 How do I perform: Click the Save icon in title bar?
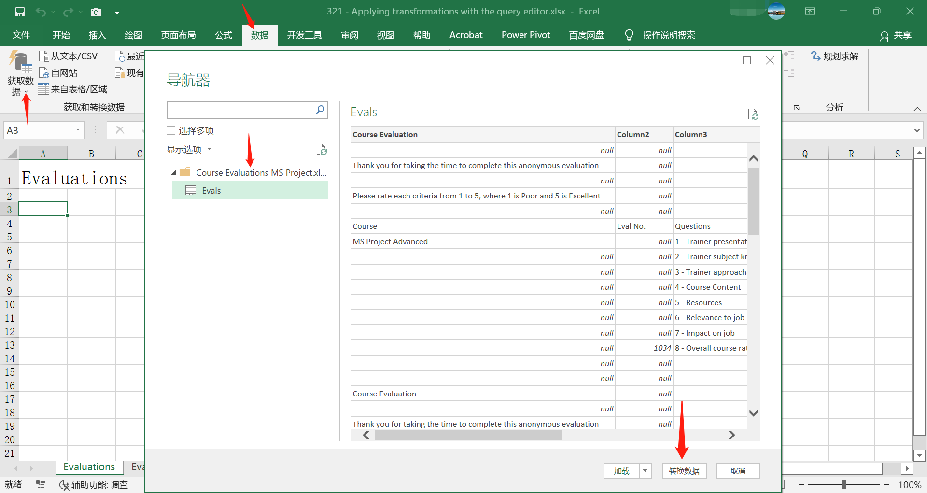tap(20, 12)
